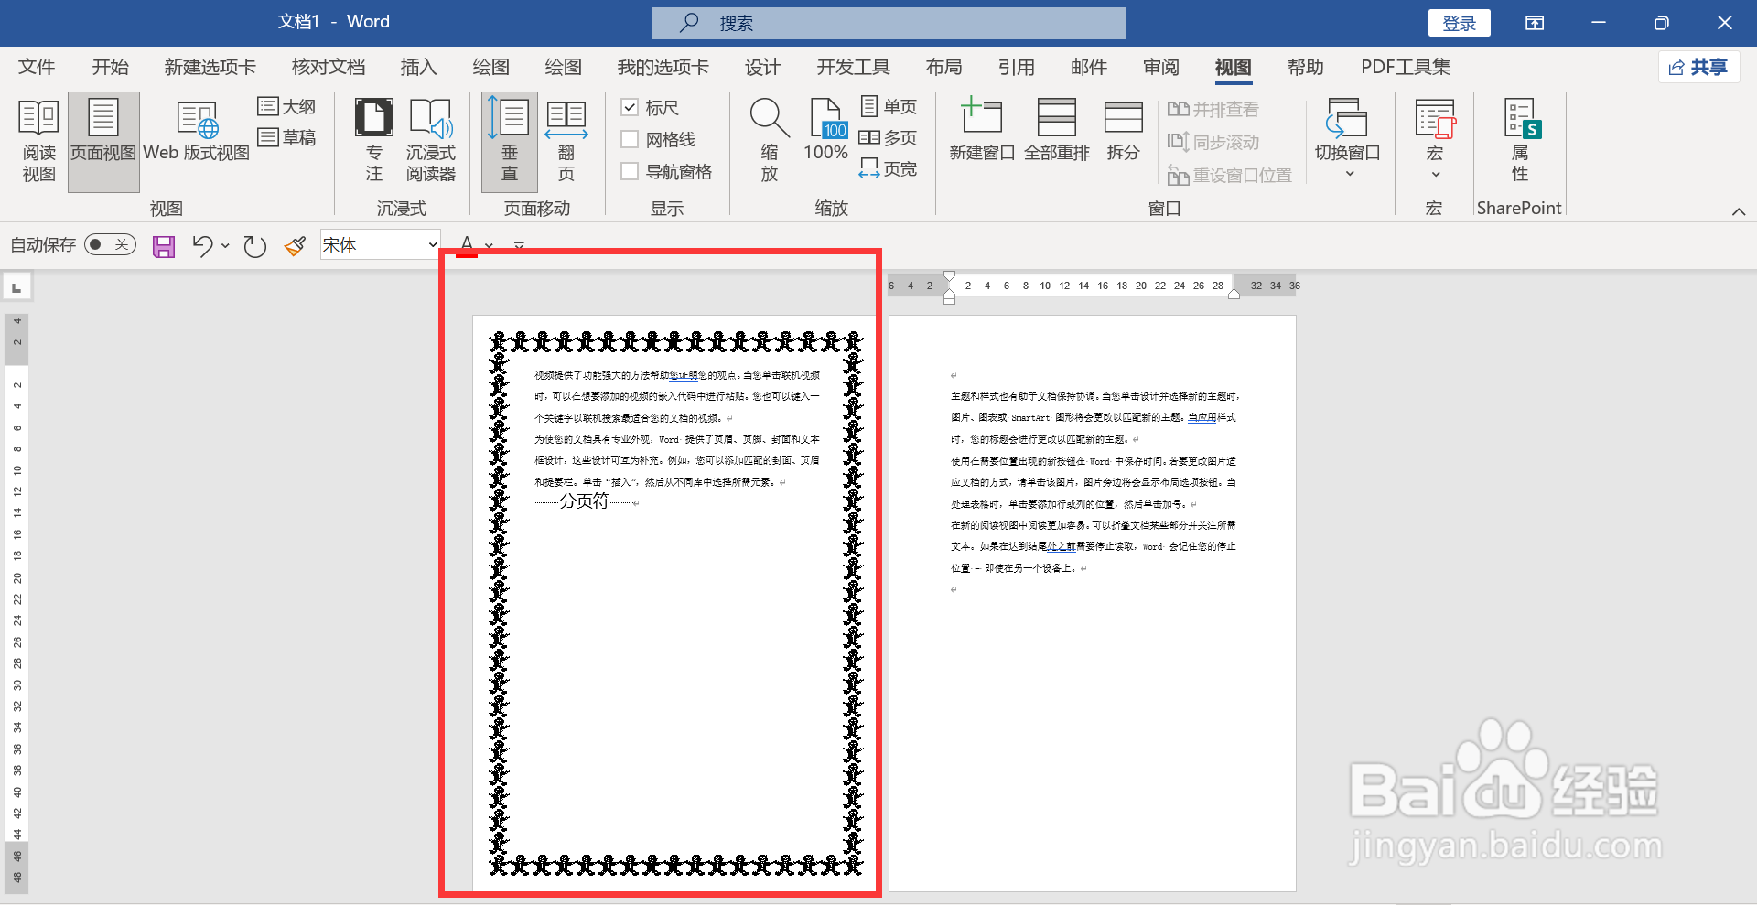Click the Format Painter brush icon
This screenshot has height=905, width=1757.
(295, 246)
